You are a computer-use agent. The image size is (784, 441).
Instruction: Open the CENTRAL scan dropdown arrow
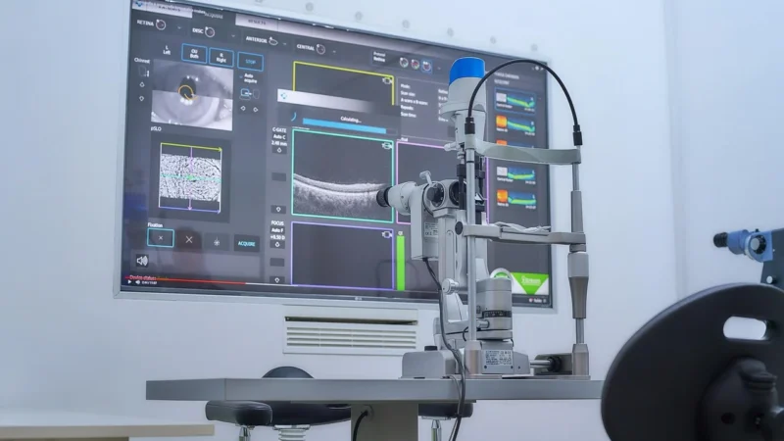coord(334,52)
